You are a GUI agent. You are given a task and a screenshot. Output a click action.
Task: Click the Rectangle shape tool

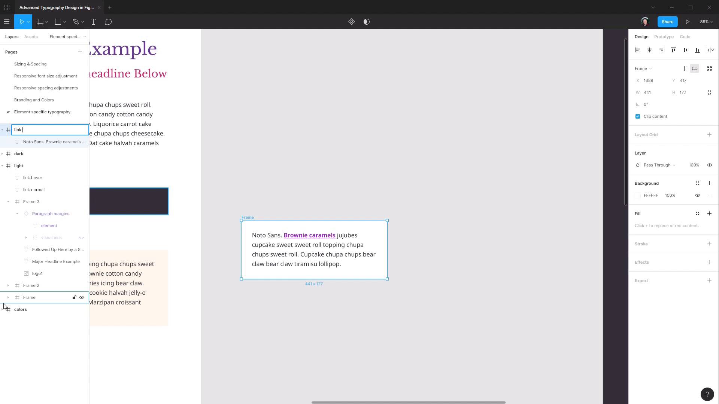(58, 22)
